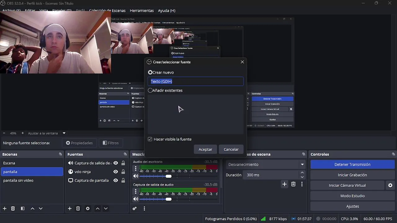This screenshot has height=223, width=397.
Task: Open advanced audio properties gear in mixer
Action: coord(135,208)
